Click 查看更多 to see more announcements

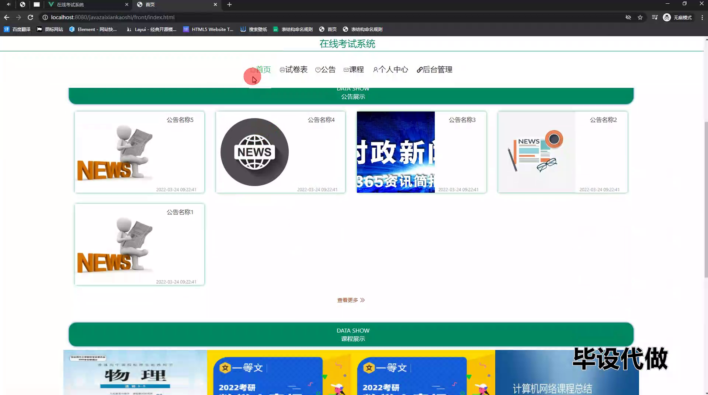tap(351, 300)
